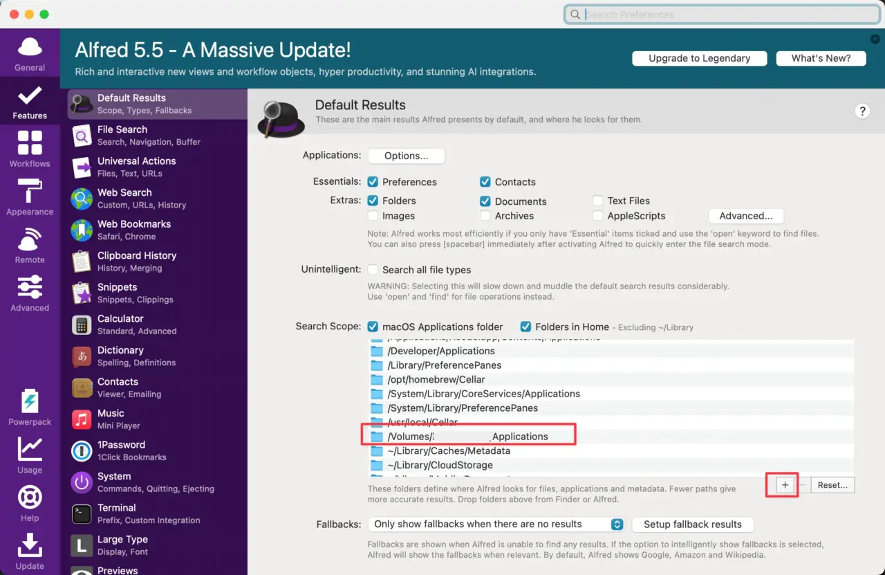Uncheck the Documents extras checkbox
The height and width of the screenshot is (575, 885).
485,201
